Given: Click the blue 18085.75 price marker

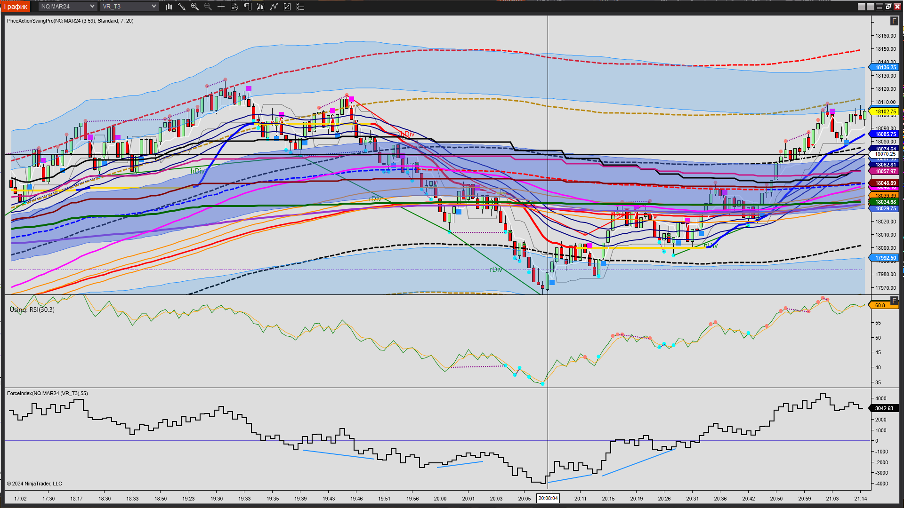Looking at the screenshot, I should coord(885,135).
